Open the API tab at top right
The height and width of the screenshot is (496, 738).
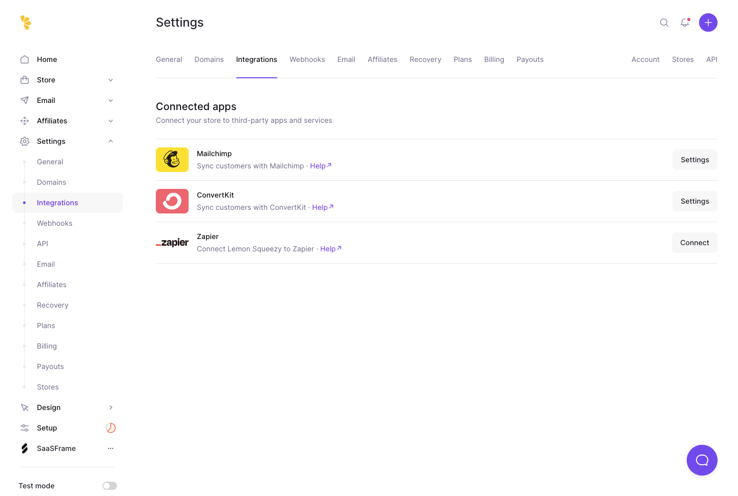tap(712, 59)
